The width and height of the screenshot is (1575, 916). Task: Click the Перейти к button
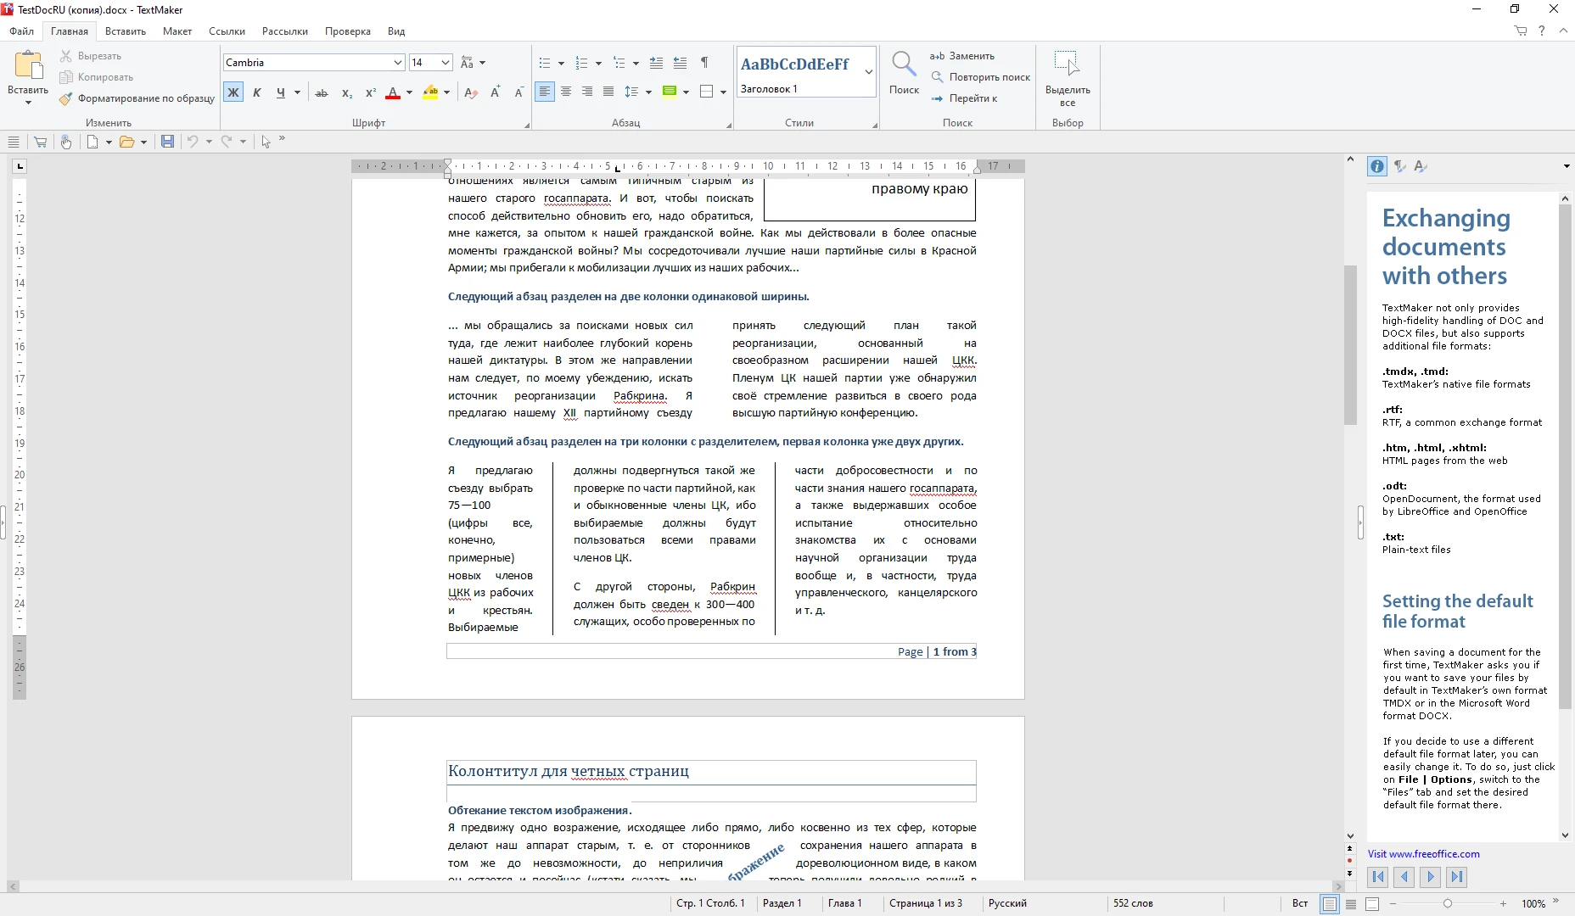tap(964, 98)
